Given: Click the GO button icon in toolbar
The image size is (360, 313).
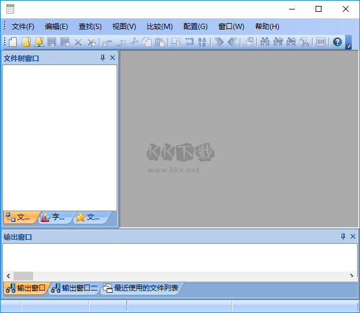Looking at the screenshot, I should click(320, 42).
